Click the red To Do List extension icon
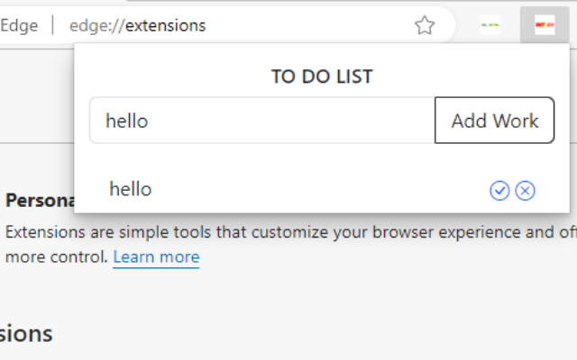The image size is (577, 360). tap(545, 26)
